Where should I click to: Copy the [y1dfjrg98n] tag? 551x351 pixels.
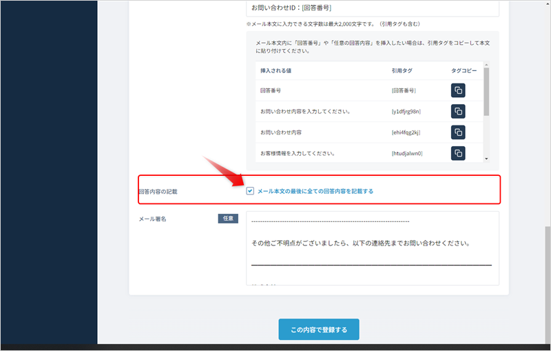458,112
